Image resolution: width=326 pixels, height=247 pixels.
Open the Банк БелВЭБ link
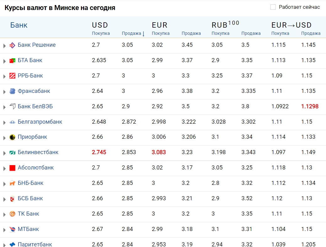click(35, 106)
